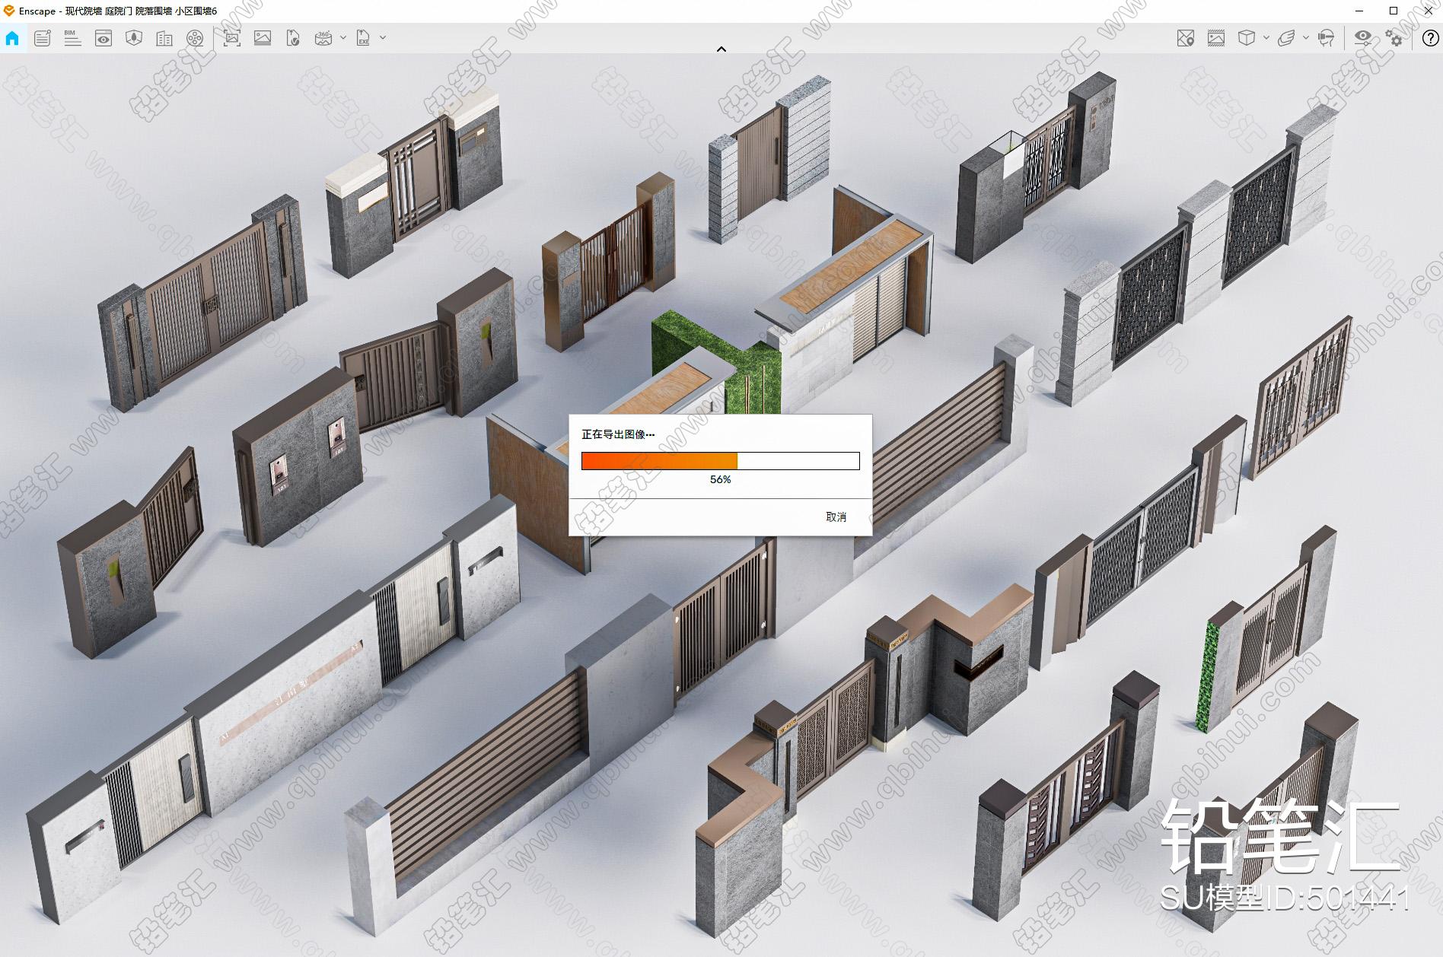Click the 正在导出图像 dialog title text

tap(618, 434)
